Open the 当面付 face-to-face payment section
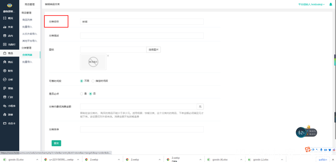 point(9,44)
